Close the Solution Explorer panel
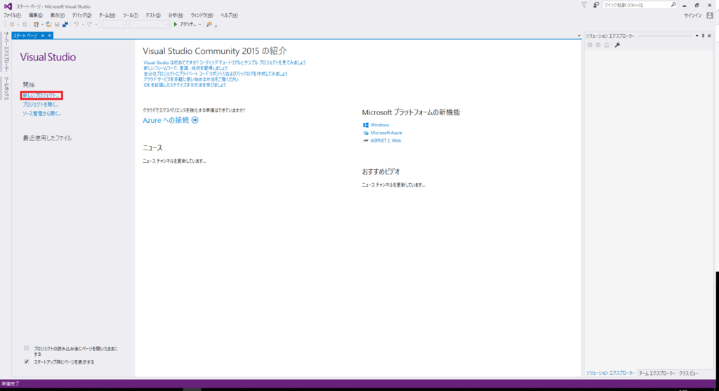 pos(709,36)
